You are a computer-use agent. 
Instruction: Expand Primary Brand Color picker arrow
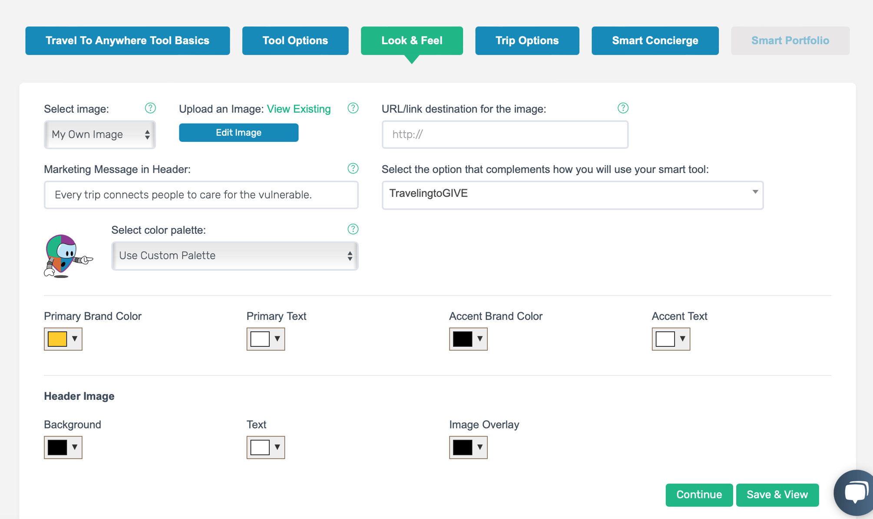coord(75,339)
